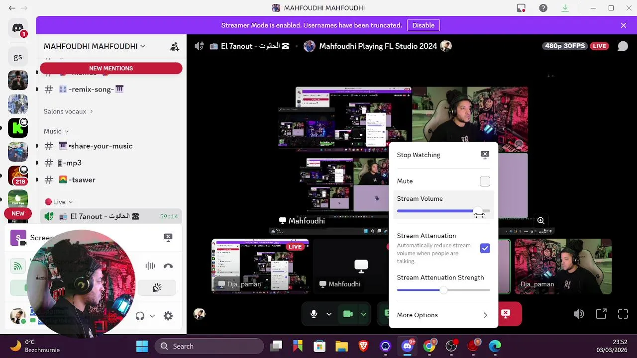The height and width of the screenshot is (358, 637).
Task: Open output device arrow beside headphones
Action: (x=152, y=316)
